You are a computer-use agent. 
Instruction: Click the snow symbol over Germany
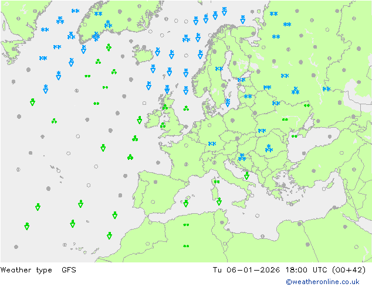(212, 143)
